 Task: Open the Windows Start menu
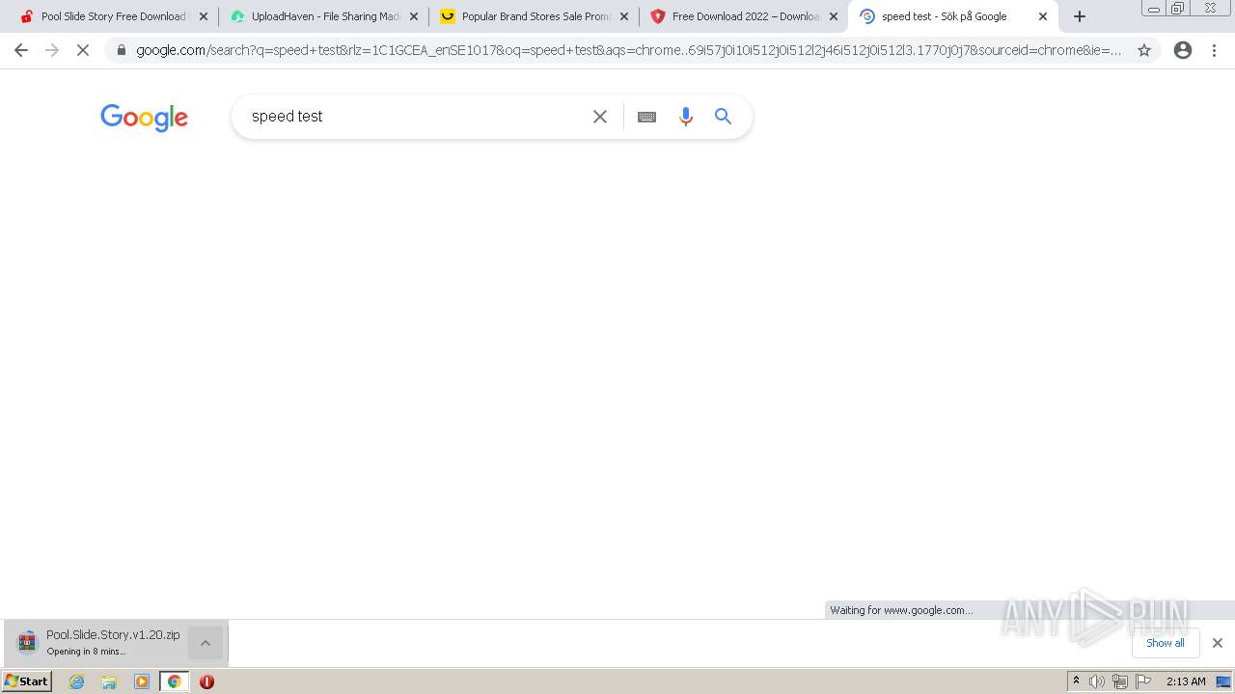(27, 681)
